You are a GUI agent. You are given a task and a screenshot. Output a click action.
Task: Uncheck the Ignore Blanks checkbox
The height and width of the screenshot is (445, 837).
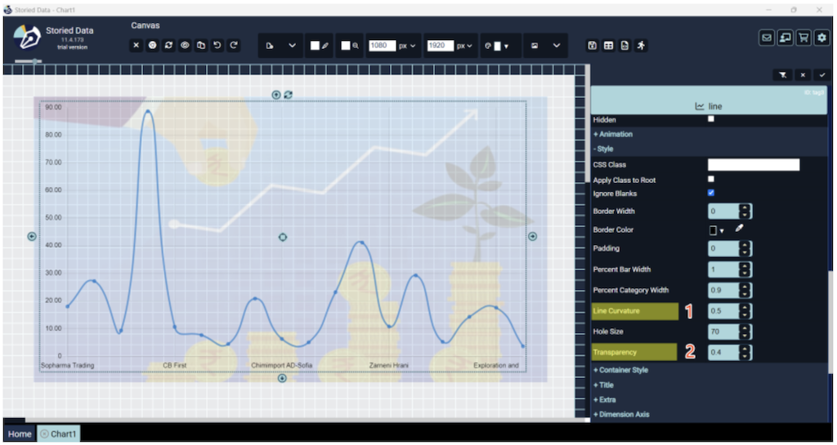tap(711, 194)
